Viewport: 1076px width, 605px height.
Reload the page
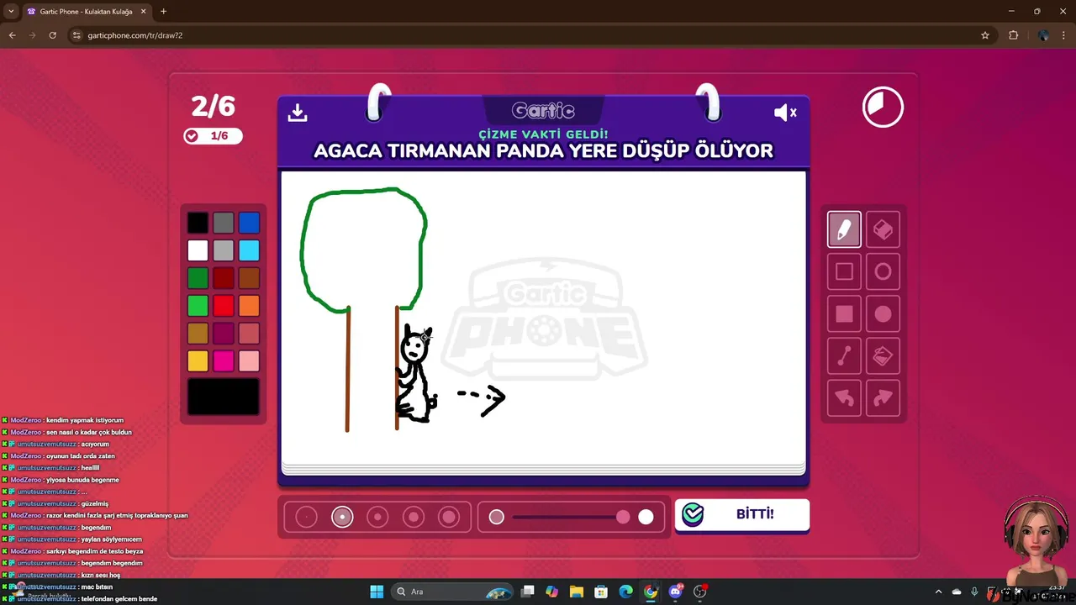[x=52, y=35]
